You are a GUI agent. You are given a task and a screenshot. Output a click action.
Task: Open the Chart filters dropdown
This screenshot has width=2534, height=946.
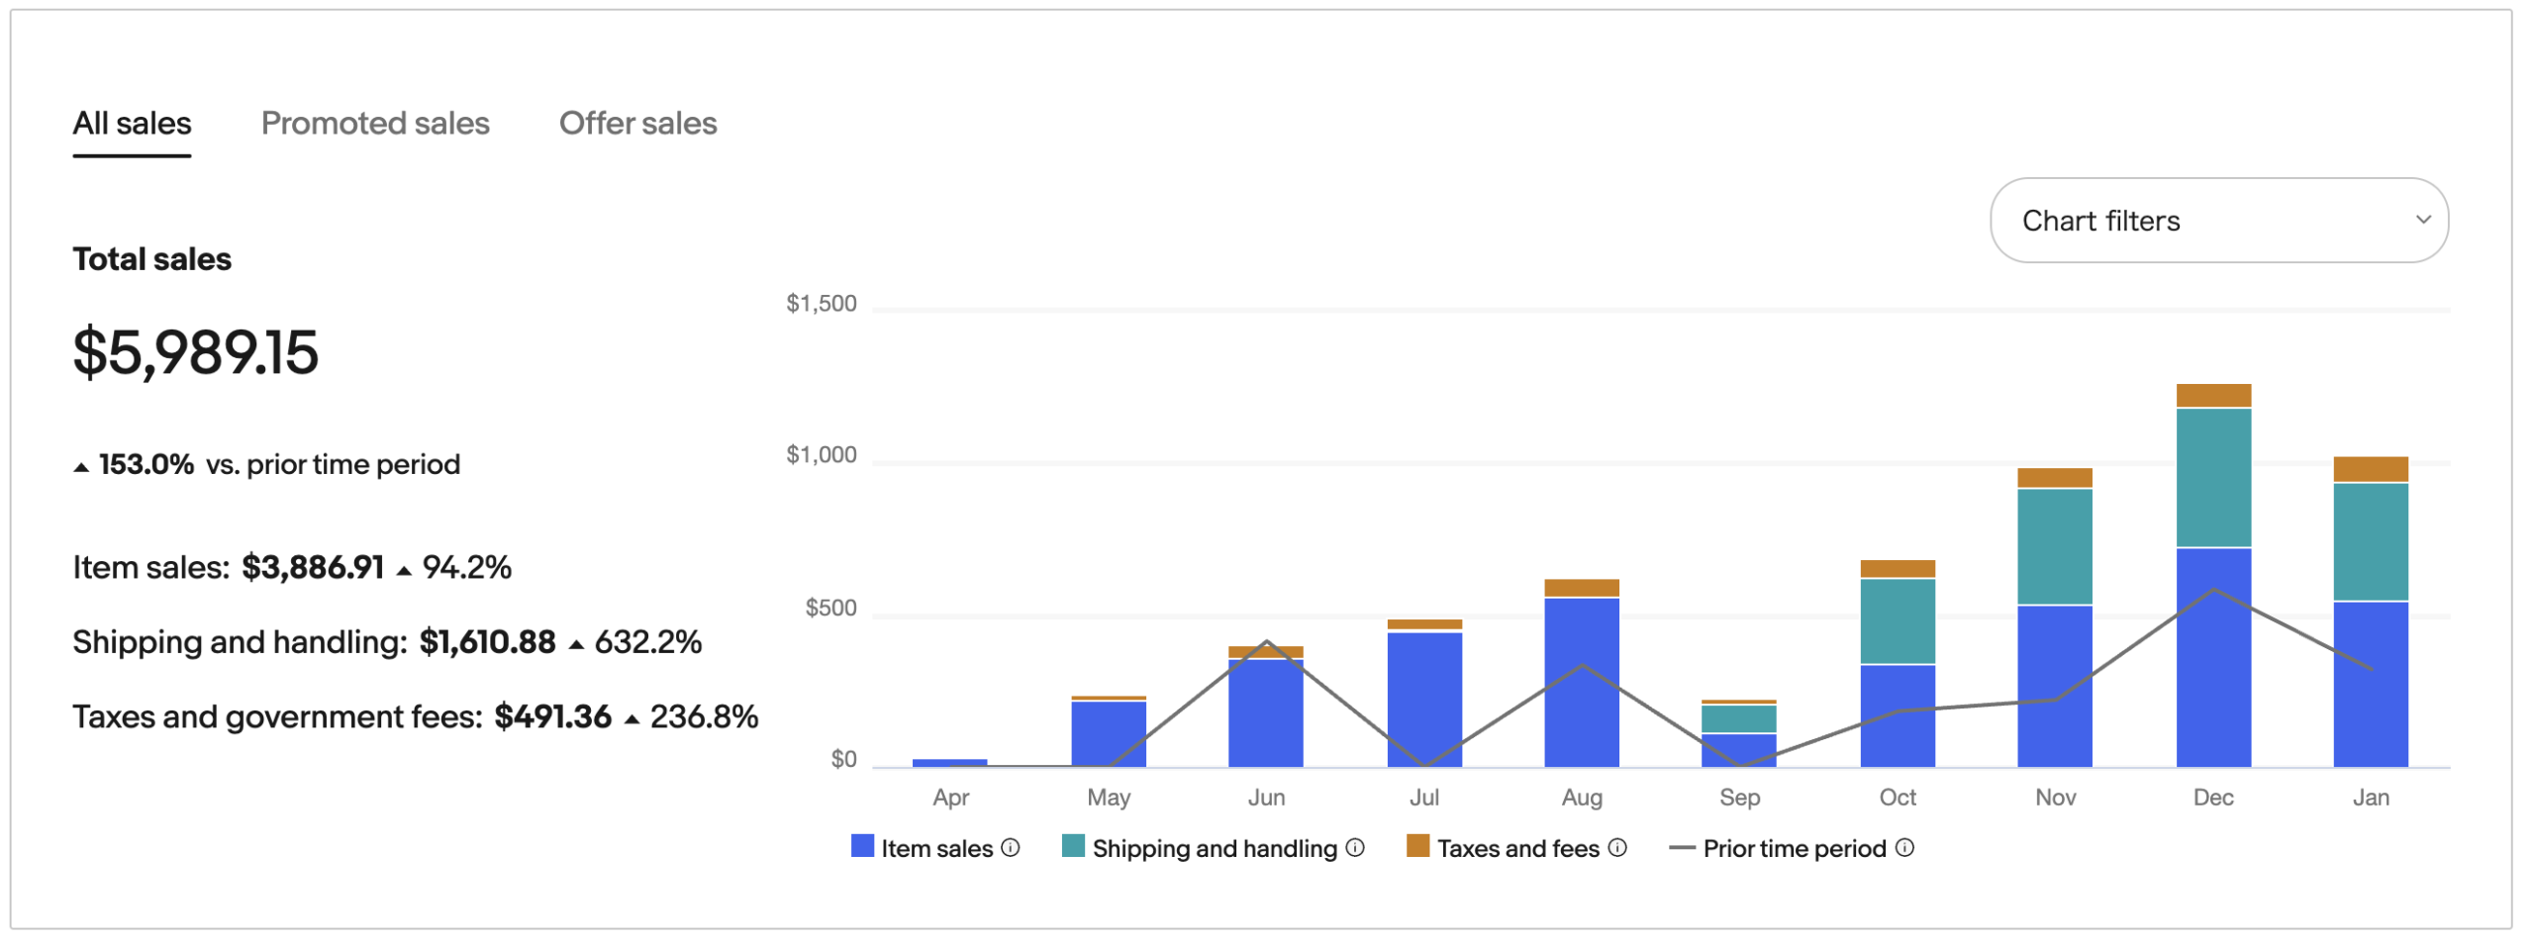(x=2217, y=221)
